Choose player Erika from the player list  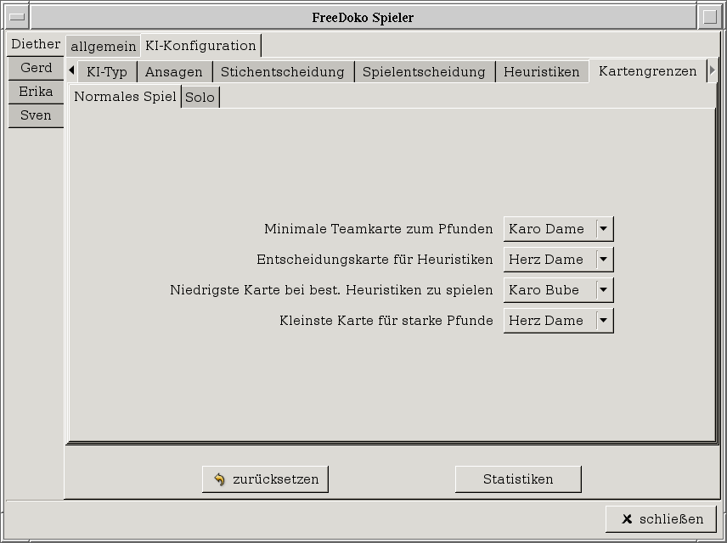coord(36,92)
